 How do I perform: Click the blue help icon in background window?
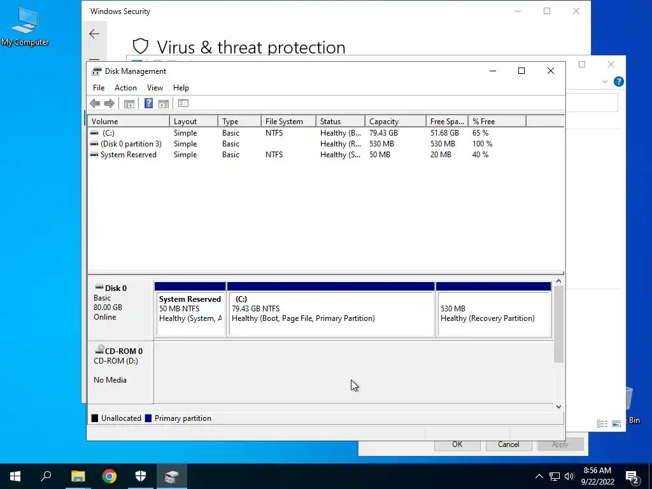coord(619,81)
